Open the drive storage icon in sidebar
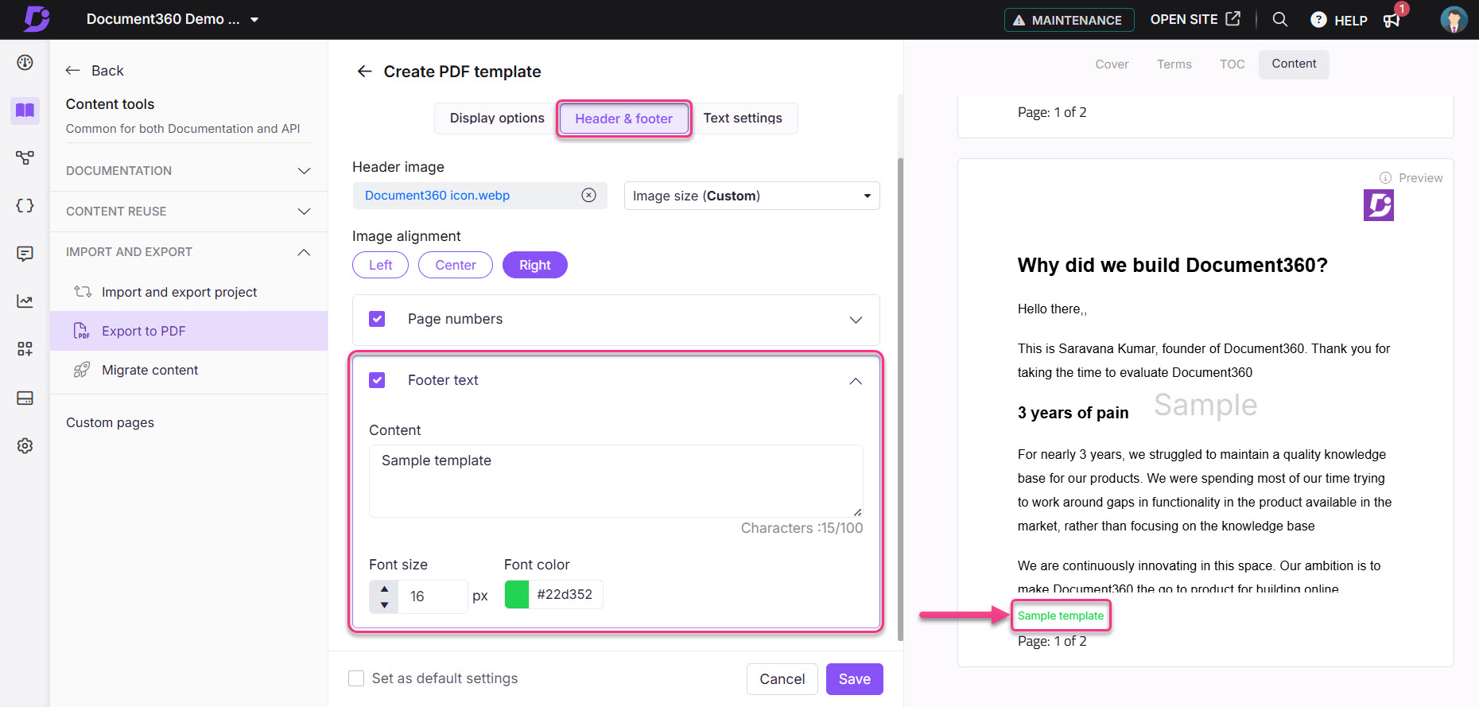 (x=25, y=398)
